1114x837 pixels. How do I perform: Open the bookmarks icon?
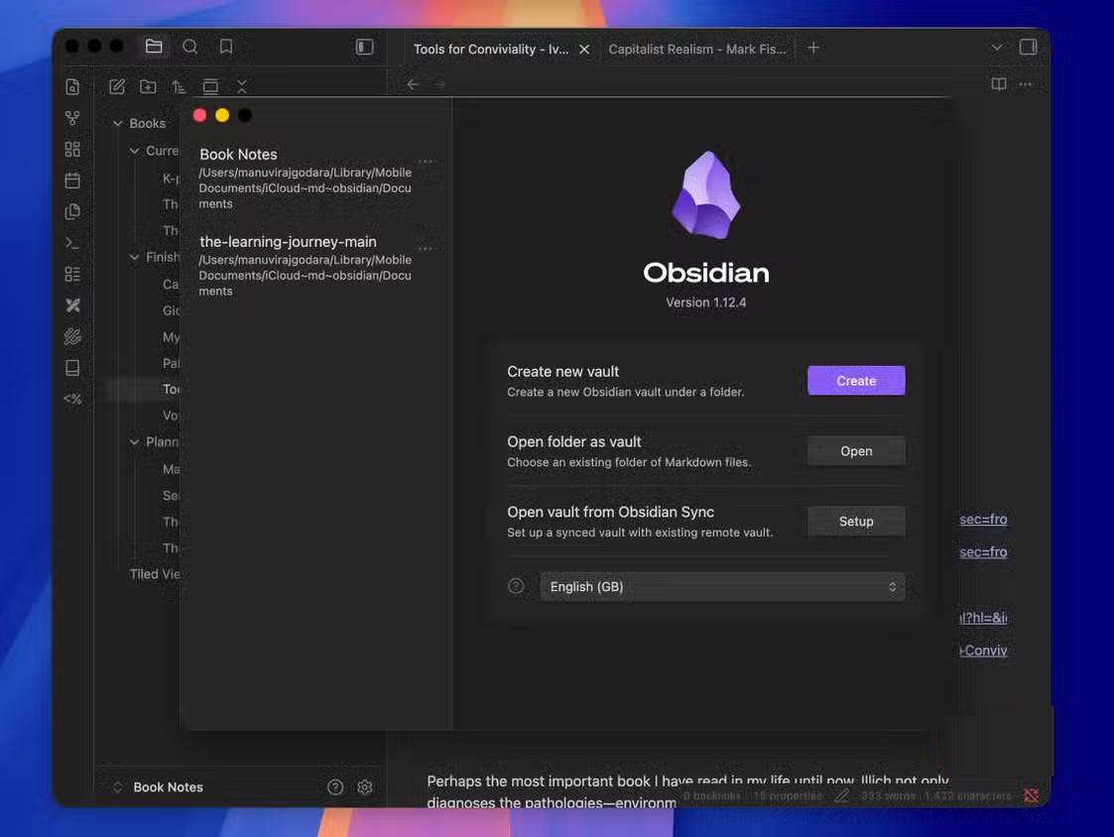[226, 47]
